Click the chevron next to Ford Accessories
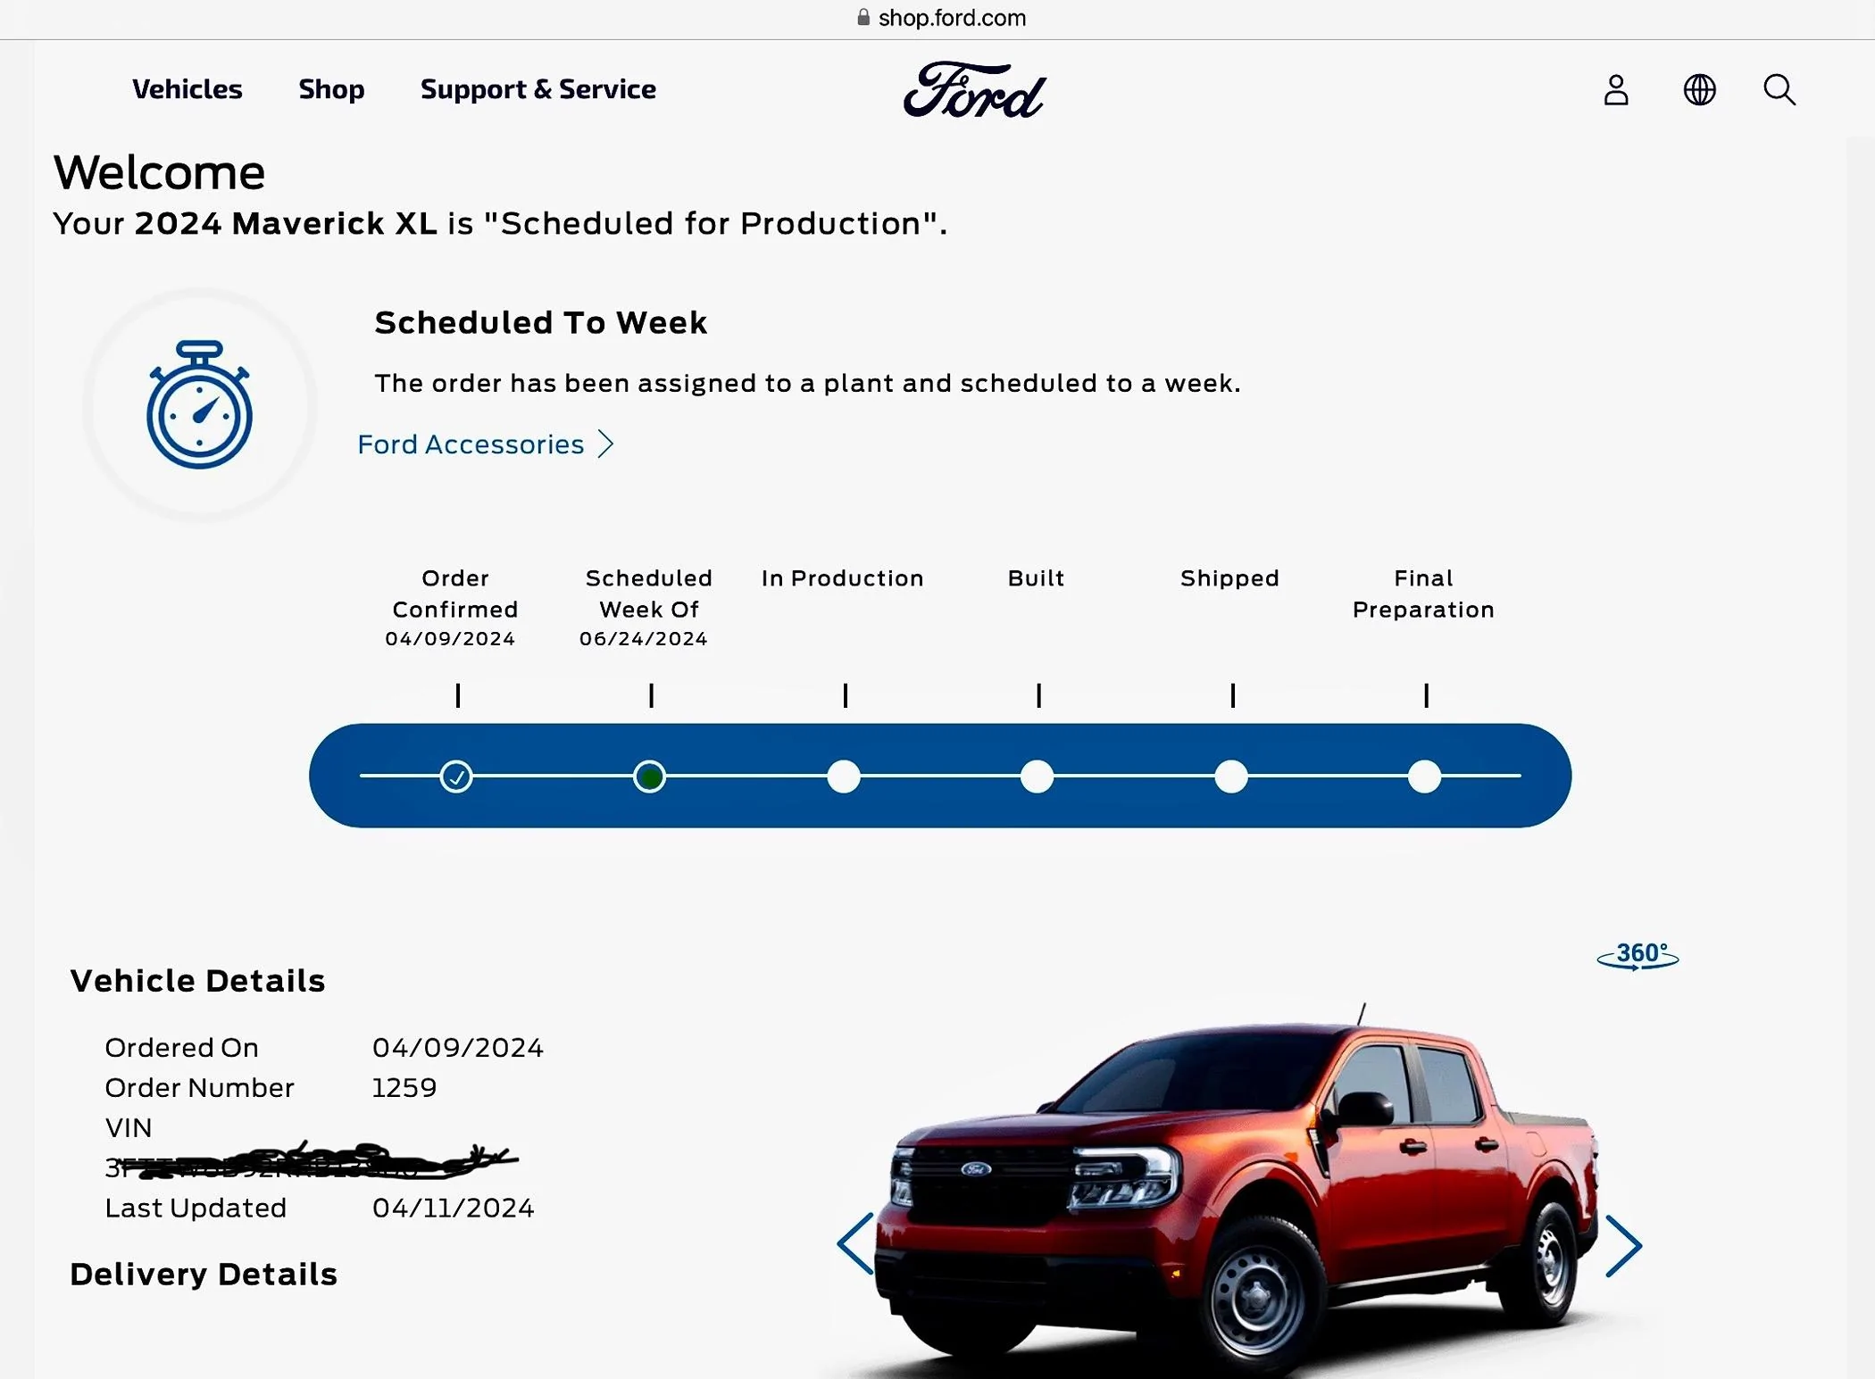 pos(606,444)
